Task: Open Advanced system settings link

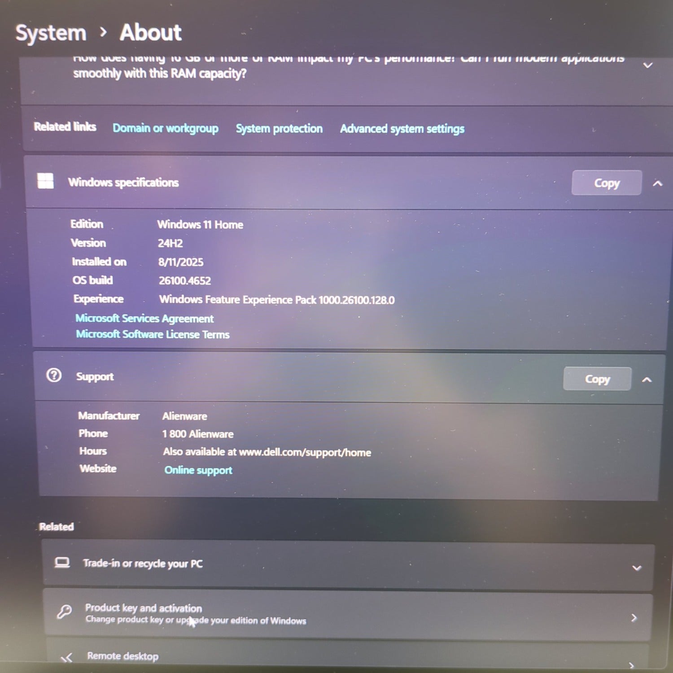Action: [x=402, y=129]
